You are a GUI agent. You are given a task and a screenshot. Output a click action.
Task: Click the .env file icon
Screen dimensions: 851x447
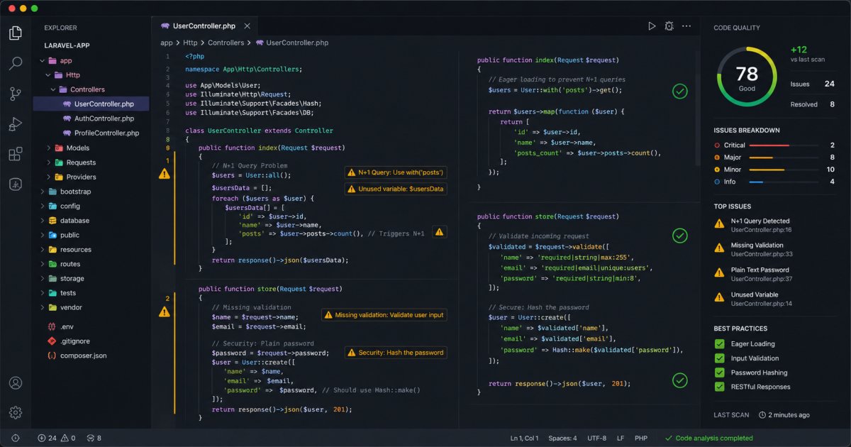(x=52, y=326)
